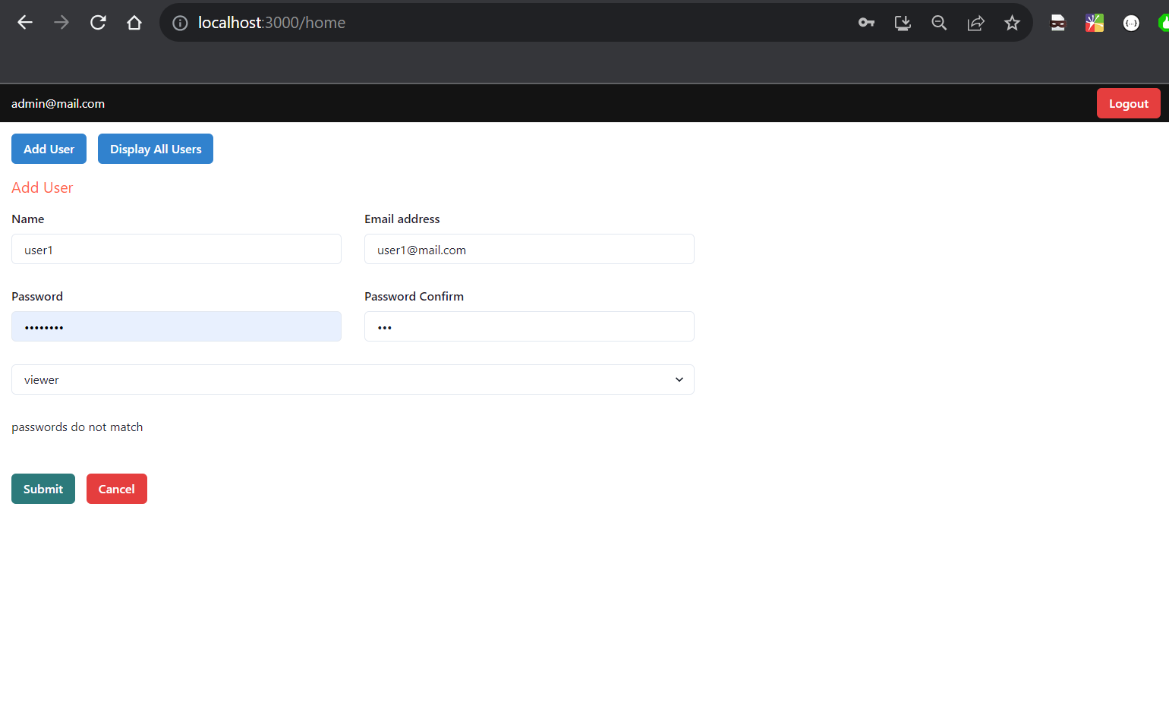Viewport: 1169px width, 721px height.
Task: Click the page install/download icon
Action: [903, 23]
